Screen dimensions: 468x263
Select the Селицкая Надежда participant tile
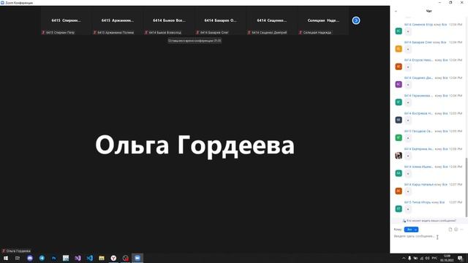pyautogui.click(x=323, y=22)
